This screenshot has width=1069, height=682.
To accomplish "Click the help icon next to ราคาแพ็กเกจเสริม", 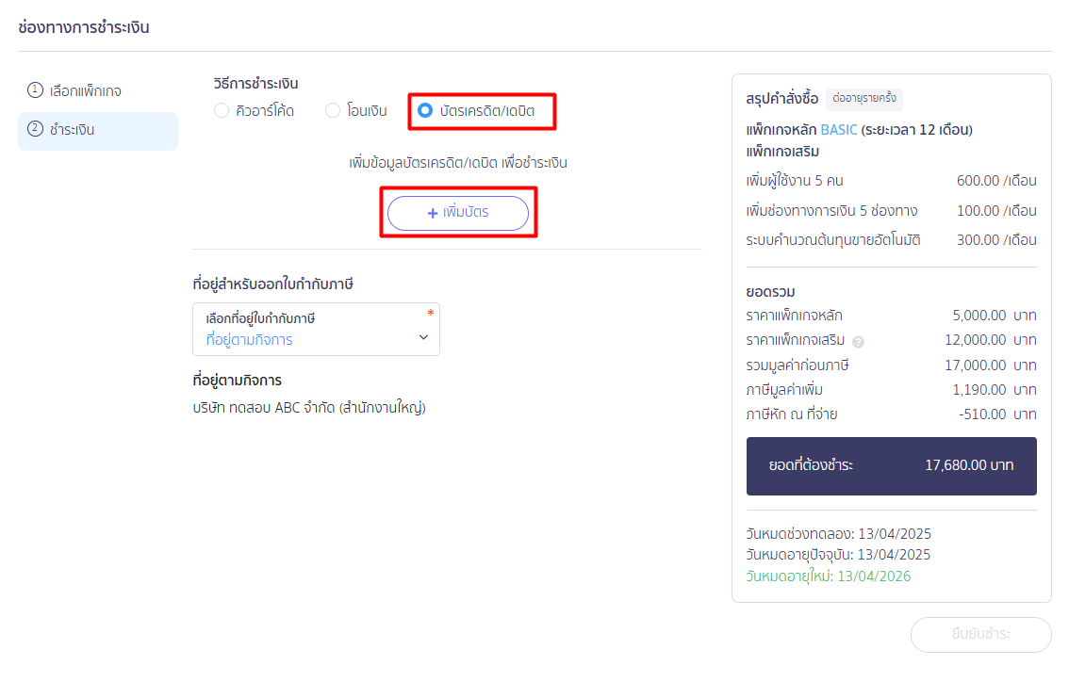I will (859, 342).
